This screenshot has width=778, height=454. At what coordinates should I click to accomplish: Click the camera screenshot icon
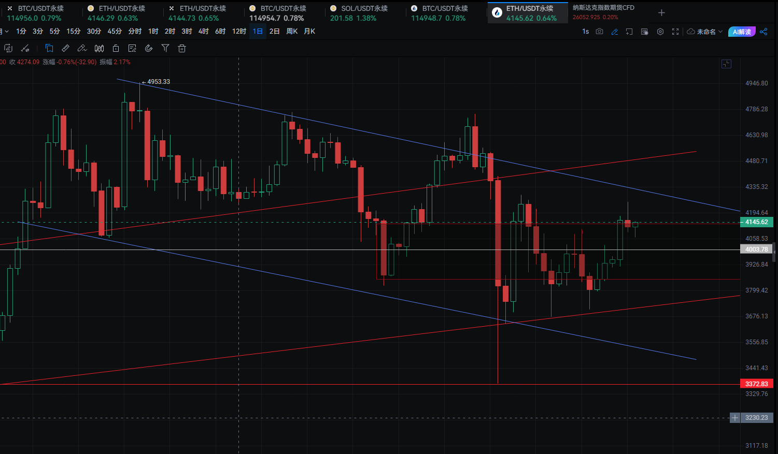(x=599, y=32)
